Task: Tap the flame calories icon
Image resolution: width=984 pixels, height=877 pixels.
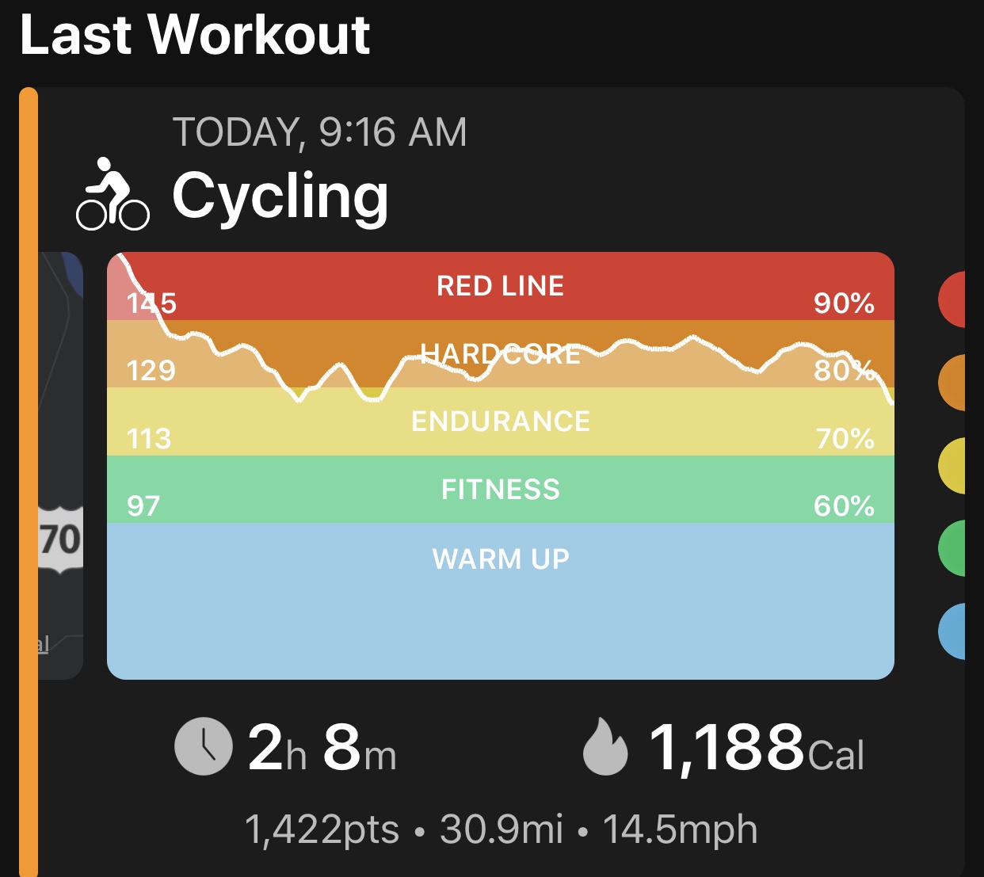Action: pyautogui.click(x=605, y=746)
